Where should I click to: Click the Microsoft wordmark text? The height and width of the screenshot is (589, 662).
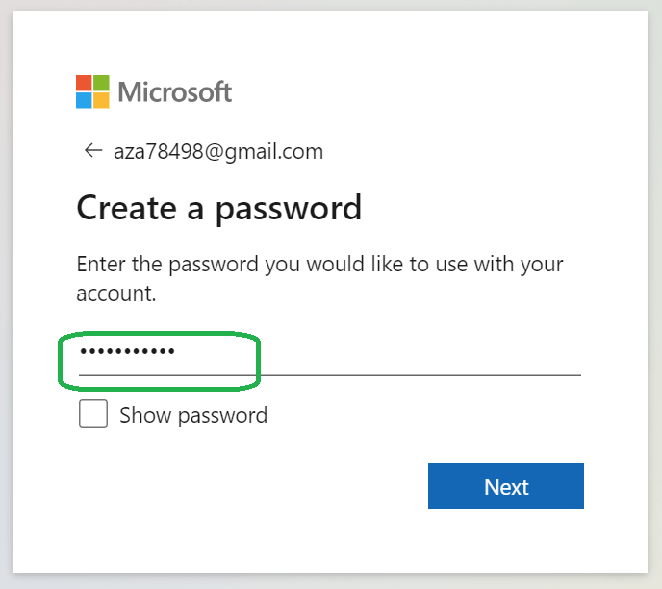175,92
